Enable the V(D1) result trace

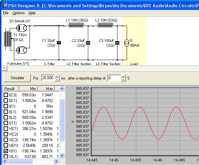6,145
